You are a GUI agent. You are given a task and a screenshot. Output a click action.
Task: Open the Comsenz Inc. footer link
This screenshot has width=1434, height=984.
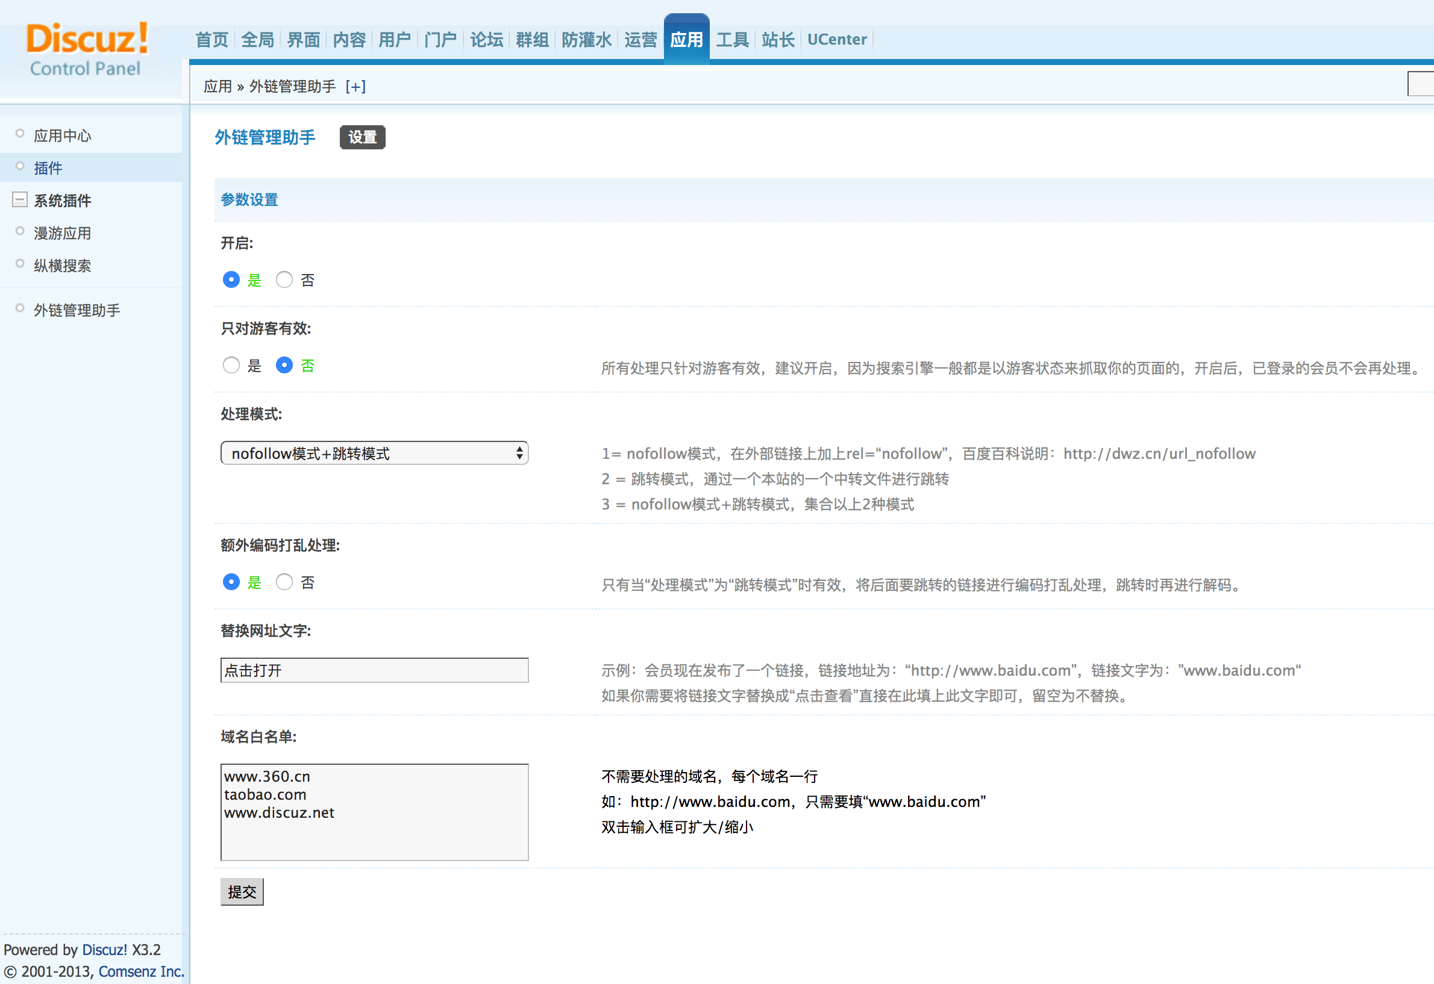(142, 972)
